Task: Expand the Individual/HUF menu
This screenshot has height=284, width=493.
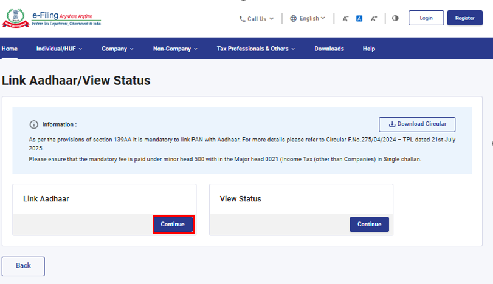Action: tap(59, 49)
